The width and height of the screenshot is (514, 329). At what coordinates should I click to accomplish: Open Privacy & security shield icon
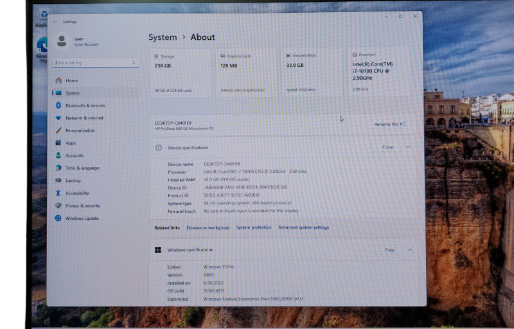58,206
